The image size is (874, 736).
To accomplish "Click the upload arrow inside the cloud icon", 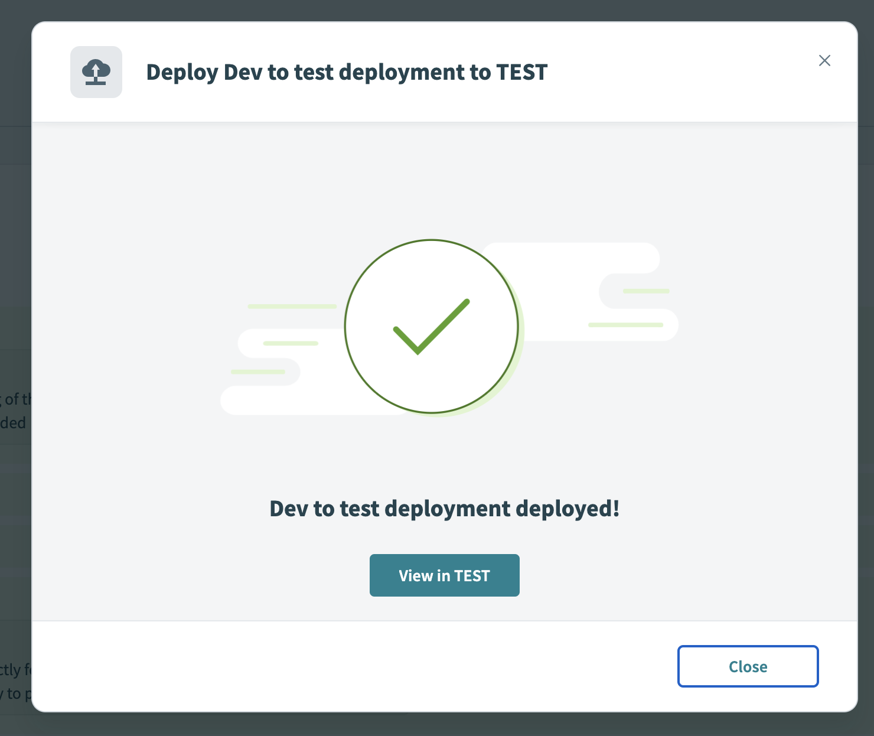I will (x=96, y=70).
